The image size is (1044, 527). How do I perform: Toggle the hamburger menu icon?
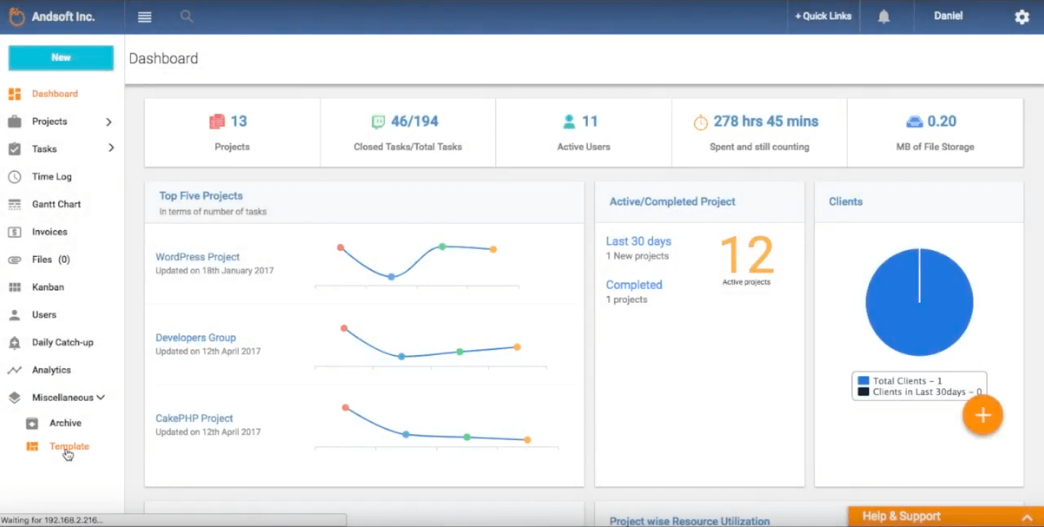145,17
